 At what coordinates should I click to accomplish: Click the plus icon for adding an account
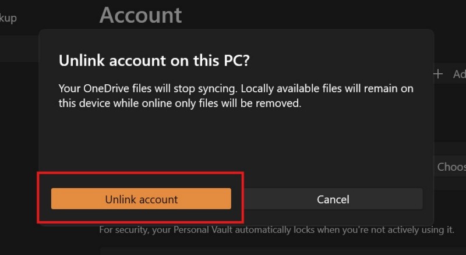click(x=438, y=74)
